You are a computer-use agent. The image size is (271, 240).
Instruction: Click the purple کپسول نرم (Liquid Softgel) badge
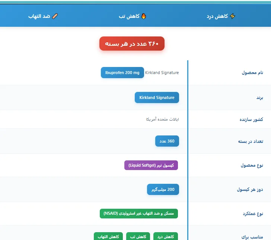[x=151, y=165]
